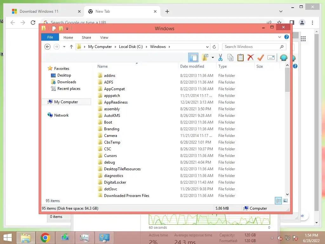
Task: Open the File menu tab
Action: pos(50,37)
